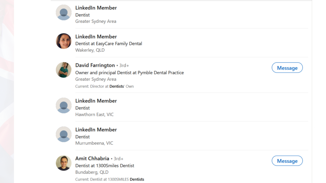Click the Hawthorn East LinkedIn Member name
The width and height of the screenshot is (326, 183).
(x=96, y=101)
